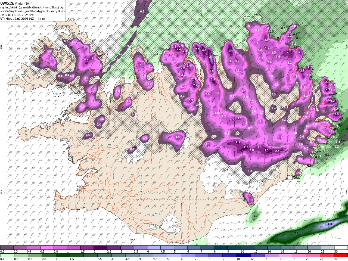Click the pale green 0.1 swatch in lower legend row
The width and height of the screenshot is (348, 261).
7,255
